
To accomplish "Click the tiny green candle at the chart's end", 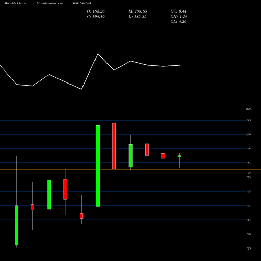I will [x=180, y=156].
